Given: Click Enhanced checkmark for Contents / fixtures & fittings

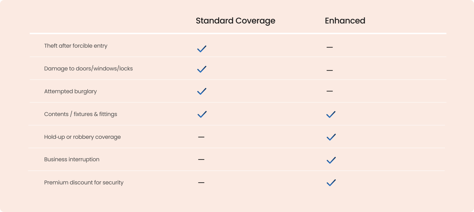Looking at the screenshot, I should (x=331, y=114).
